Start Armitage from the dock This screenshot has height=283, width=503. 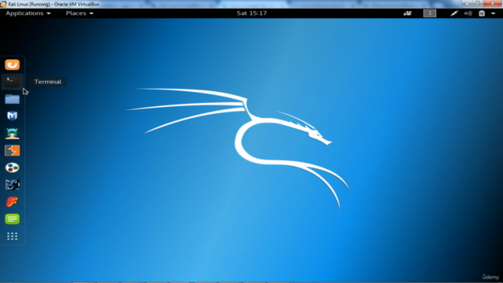(13, 133)
